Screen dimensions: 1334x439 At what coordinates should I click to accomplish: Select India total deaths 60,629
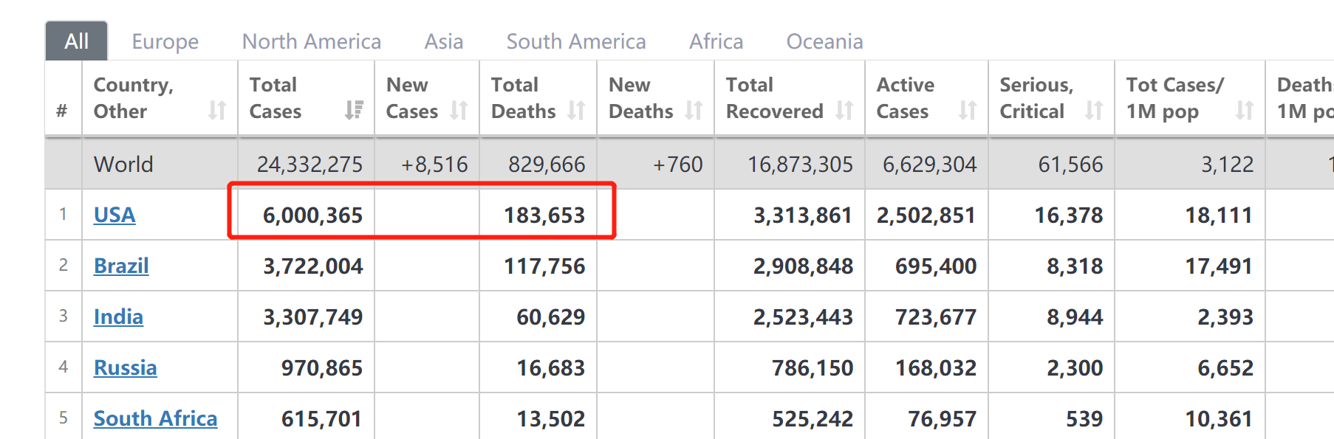(x=551, y=317)
